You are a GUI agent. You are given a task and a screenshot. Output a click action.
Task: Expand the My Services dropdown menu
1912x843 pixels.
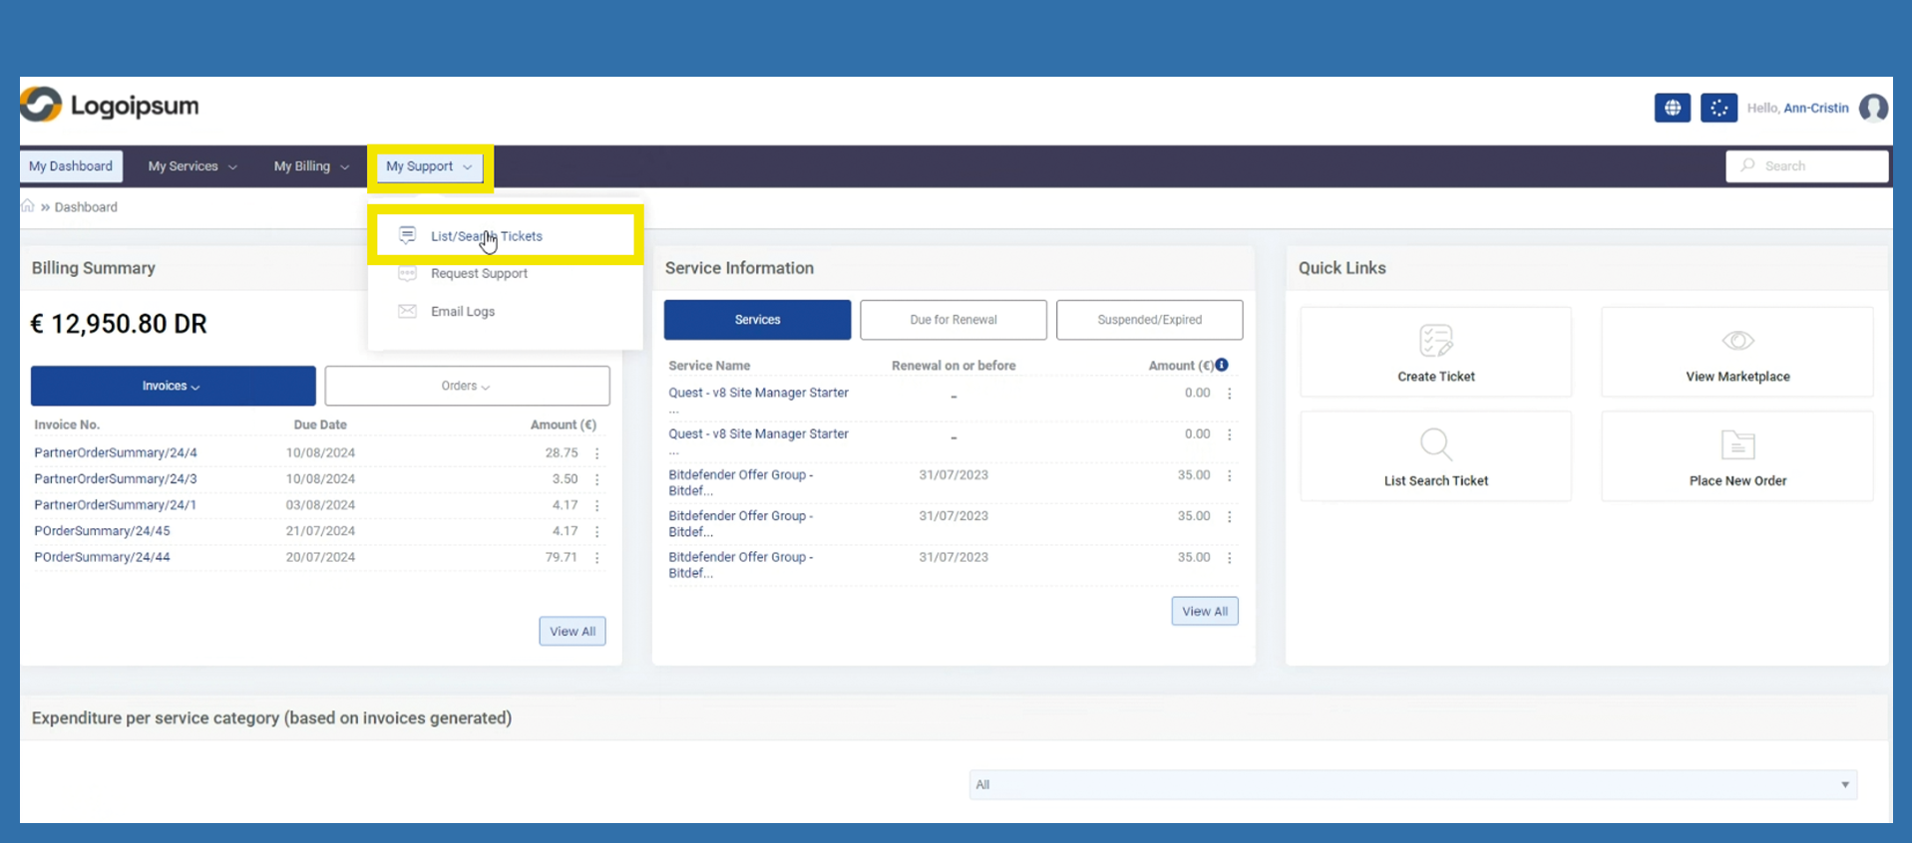pyautogui.click(x=192, y=166)
